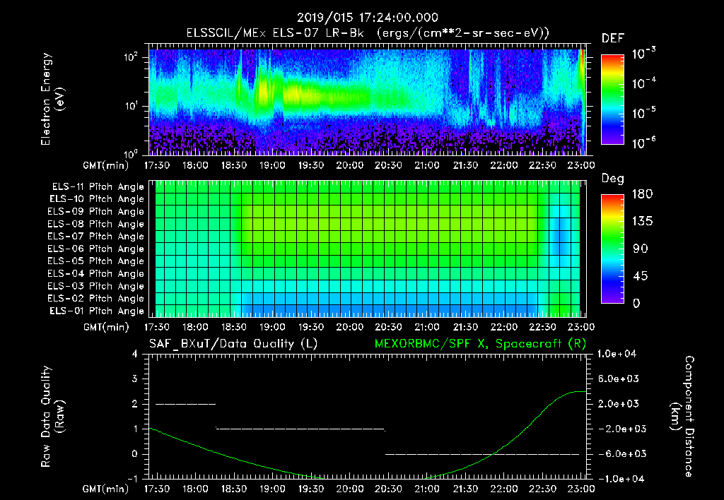Screen dimensions: 724x500
Task: Click the ELS-01 Pitch Angle row label
Action: tap(97, 311)
